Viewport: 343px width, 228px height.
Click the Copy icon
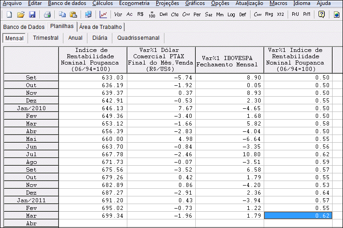click(63, 14)
